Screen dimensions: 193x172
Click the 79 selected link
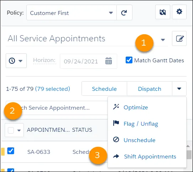53,89
